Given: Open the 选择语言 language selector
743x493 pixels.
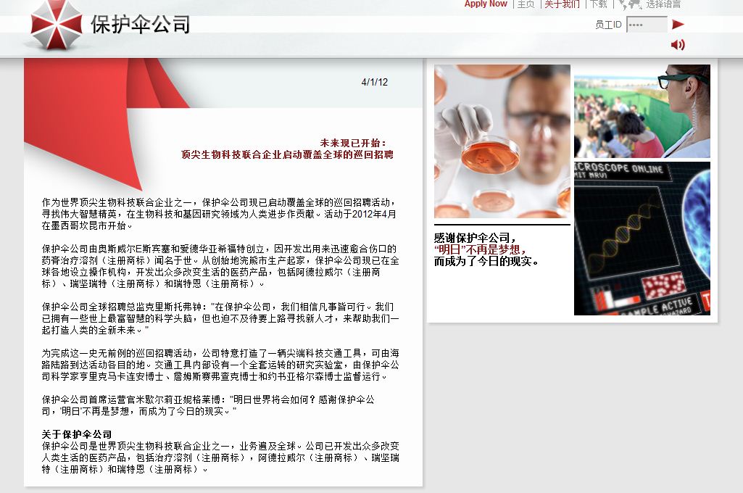Looking at the screenshot, I should click(x=663, y=4).
